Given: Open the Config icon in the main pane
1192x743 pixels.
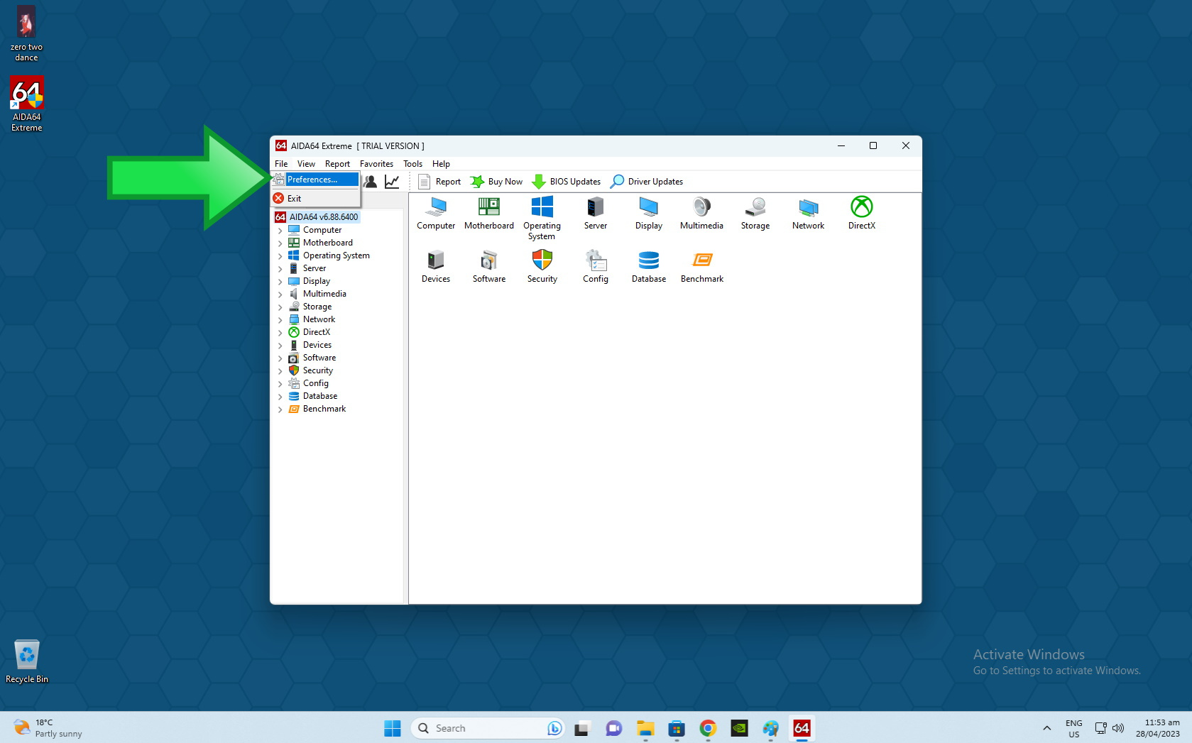Looking at the screenshot, I should tap(595, 266).
